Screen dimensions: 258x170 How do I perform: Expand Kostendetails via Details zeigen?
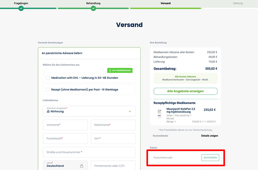(x=209, y=136)
